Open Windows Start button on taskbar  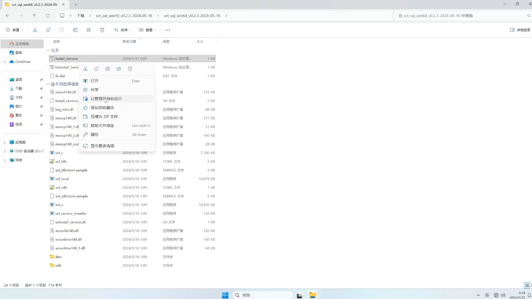click(225, 295)
